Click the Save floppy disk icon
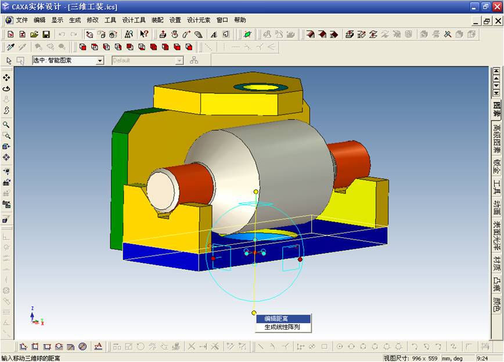The height and width of the screenshot is (362, 504). click(x=46, y=34)
